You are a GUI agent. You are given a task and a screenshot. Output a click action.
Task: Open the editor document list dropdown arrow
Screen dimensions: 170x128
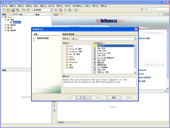click(165, 14)
